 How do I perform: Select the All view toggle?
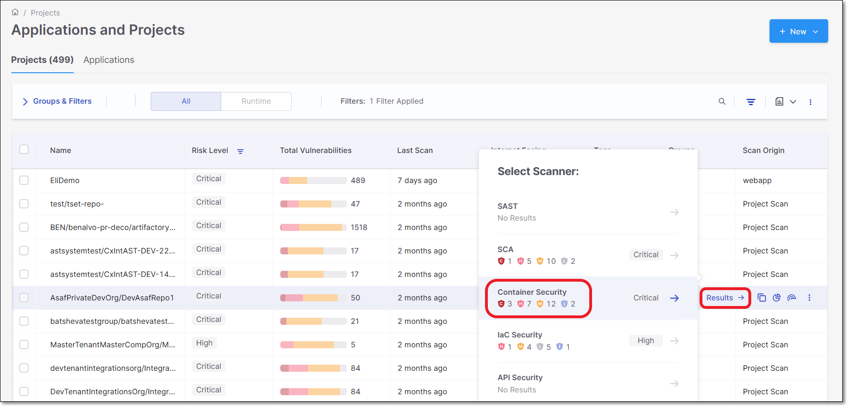point(186,101)
